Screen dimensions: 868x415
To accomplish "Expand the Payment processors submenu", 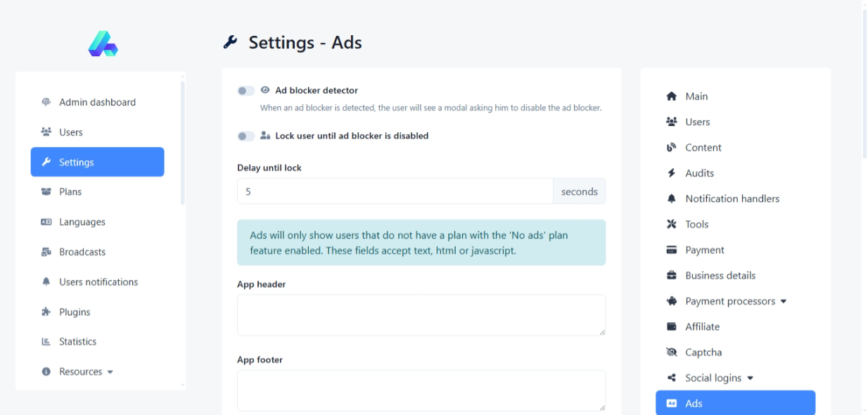I will [x=736, y=301].
